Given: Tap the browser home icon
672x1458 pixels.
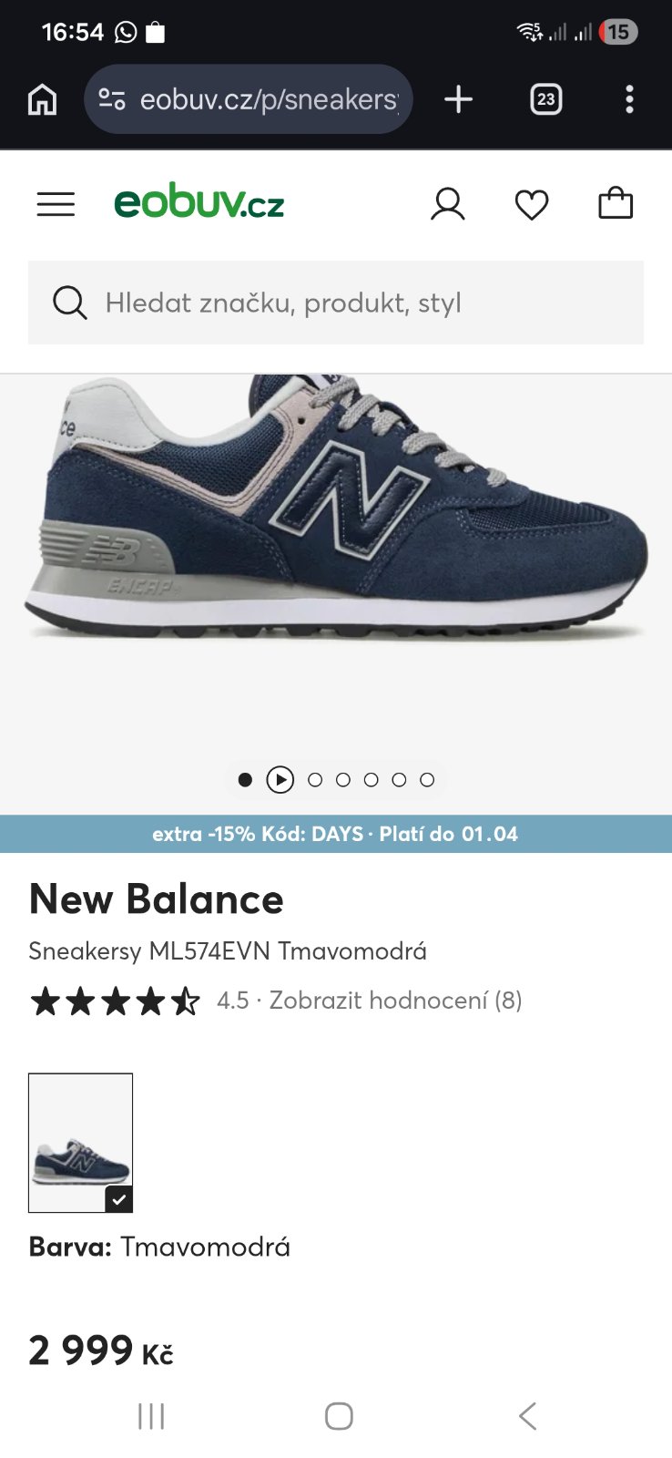Looking at the screenshot, I should point(42,99).
